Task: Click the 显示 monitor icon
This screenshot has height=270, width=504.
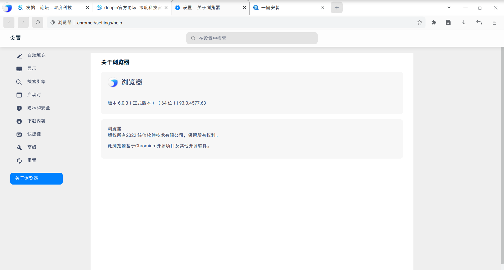Action: 19,69
